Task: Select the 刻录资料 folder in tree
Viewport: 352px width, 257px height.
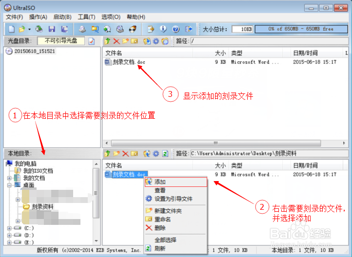Action: point(42,206)
